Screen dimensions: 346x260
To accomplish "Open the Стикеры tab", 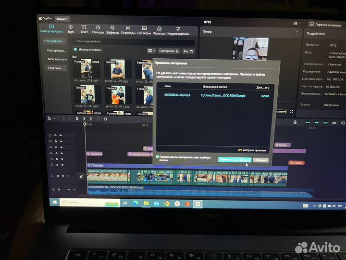I will tap(98, 29).
